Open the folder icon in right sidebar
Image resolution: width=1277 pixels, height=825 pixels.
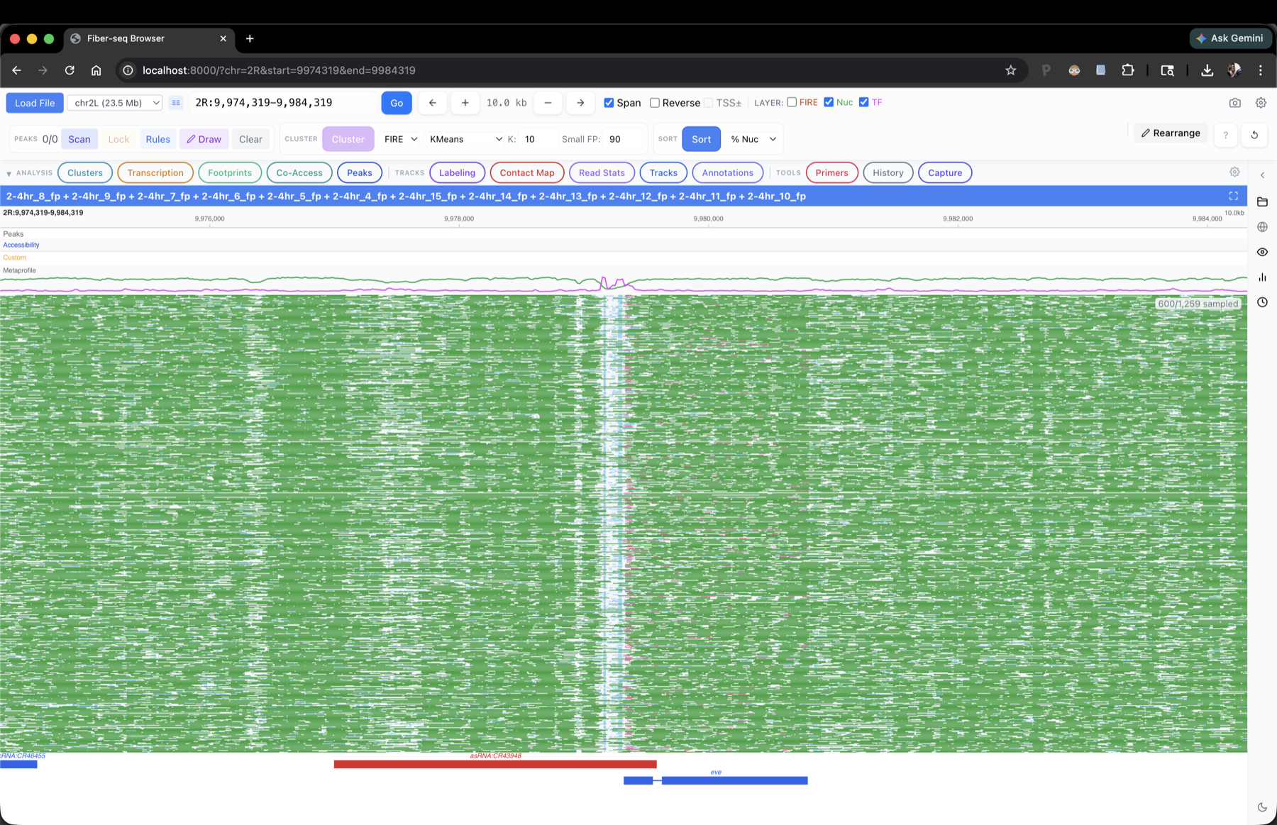coord(1262,202)
